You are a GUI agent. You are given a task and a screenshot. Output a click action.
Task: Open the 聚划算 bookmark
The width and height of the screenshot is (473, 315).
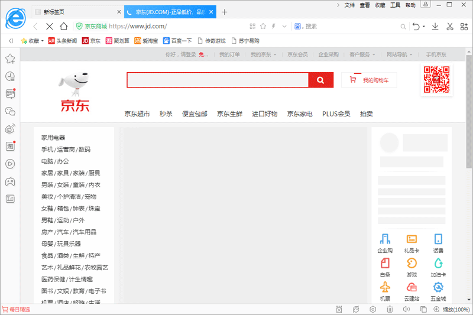point(117,41)
